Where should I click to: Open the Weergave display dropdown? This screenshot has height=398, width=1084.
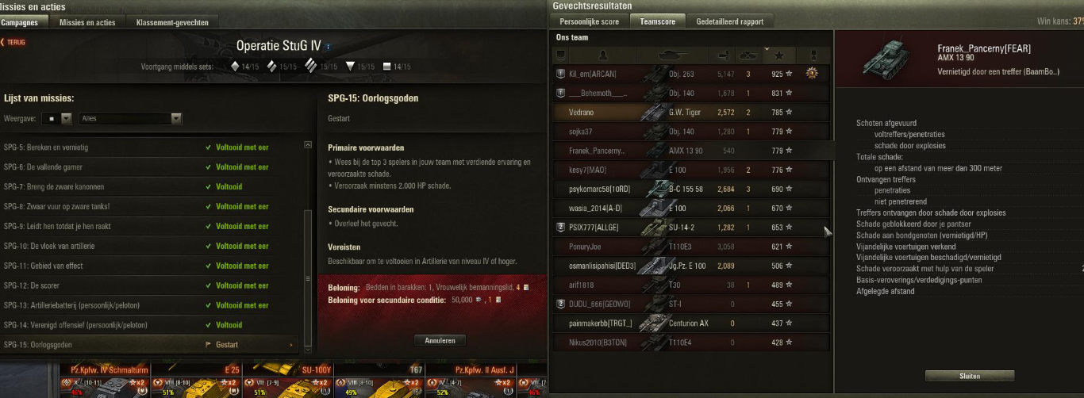coord(56,119)
